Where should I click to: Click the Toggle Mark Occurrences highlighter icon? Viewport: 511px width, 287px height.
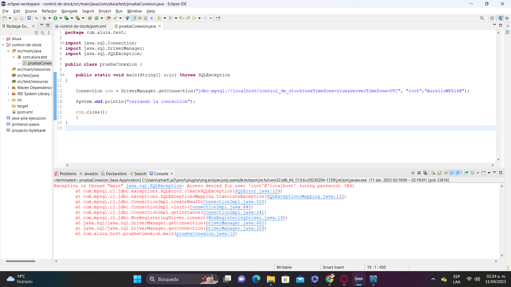(133, 18)
